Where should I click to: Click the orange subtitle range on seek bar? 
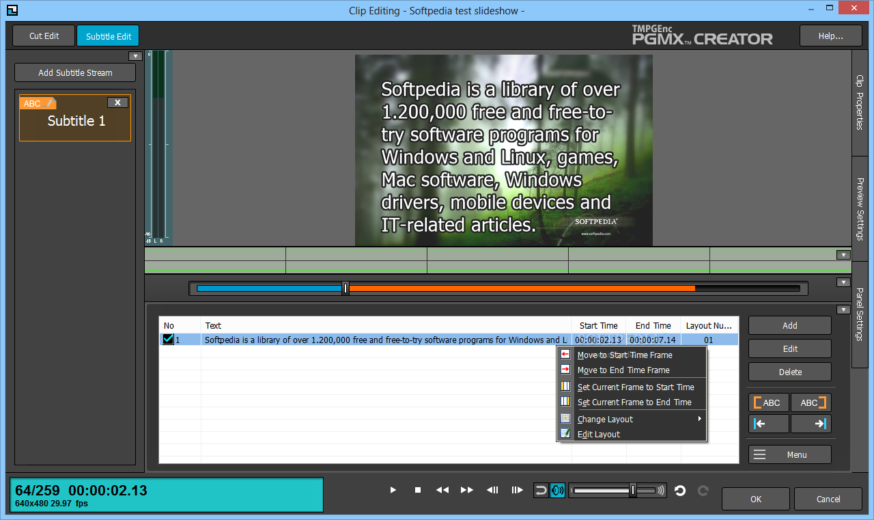522,288
